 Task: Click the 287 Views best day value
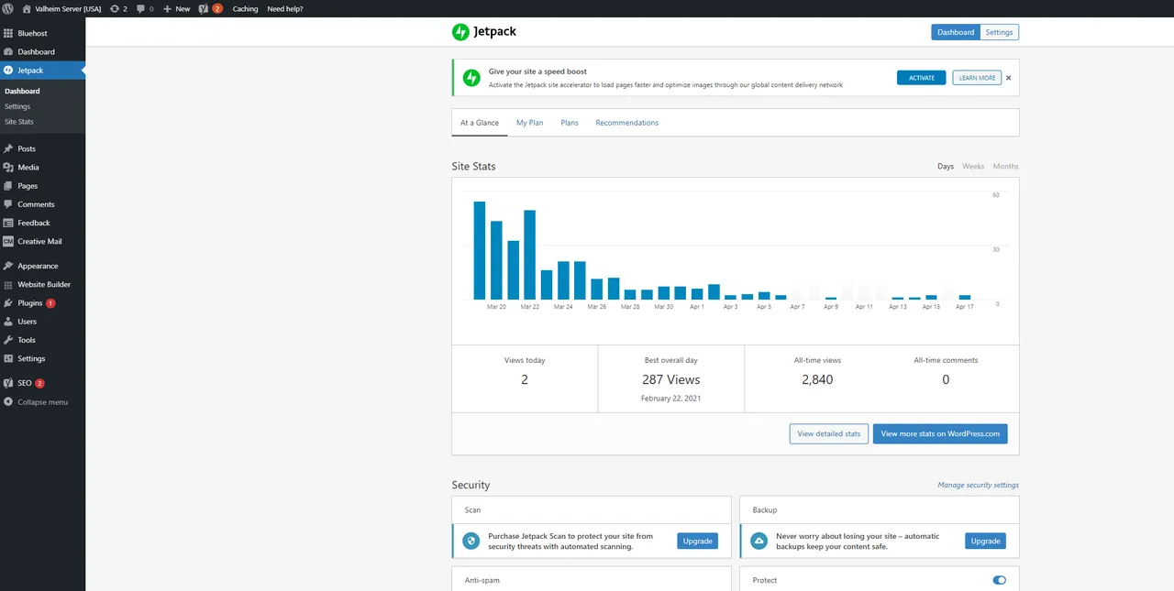pos(671,379)
